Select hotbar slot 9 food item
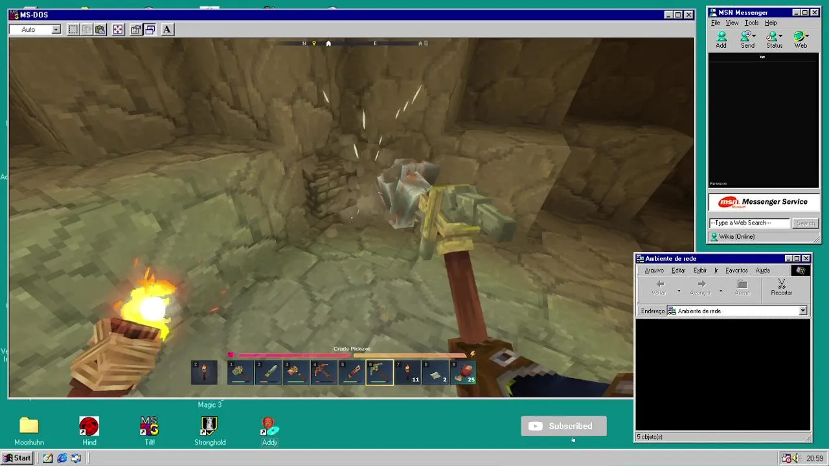Screen dimensions: 829x466 [463, 372]
